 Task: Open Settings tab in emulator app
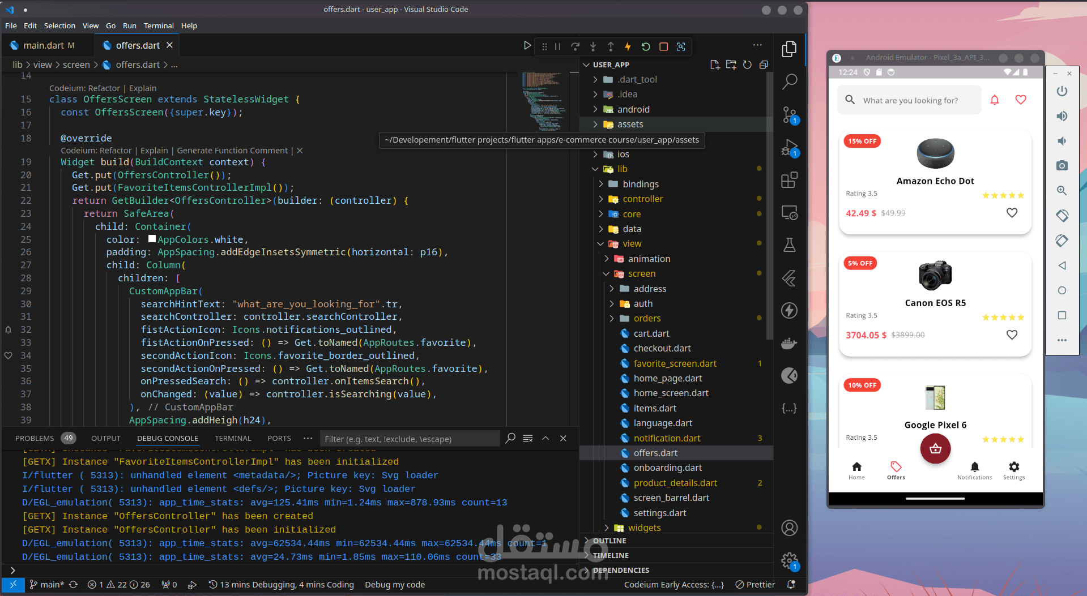point(1014,470)
